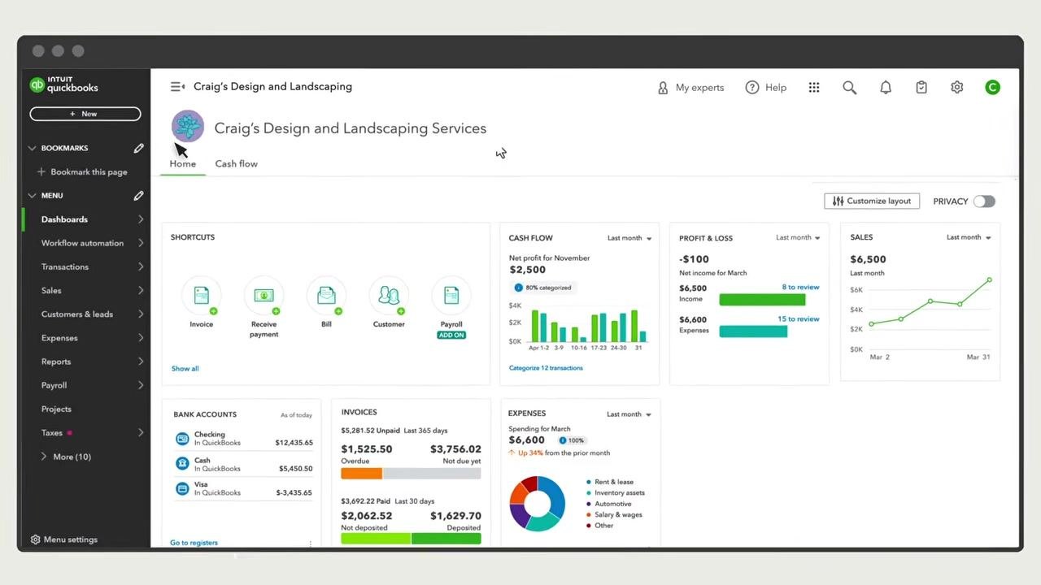Collapse the navigation menu hamburger icon

click(x=177, y=87)
